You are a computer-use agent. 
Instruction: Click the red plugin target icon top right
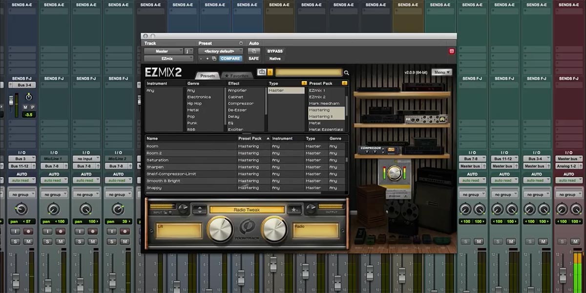451,51
